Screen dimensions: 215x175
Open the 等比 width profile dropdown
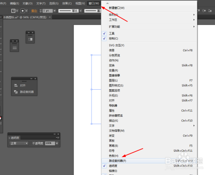pyautogui.click(x=80, y=11)
